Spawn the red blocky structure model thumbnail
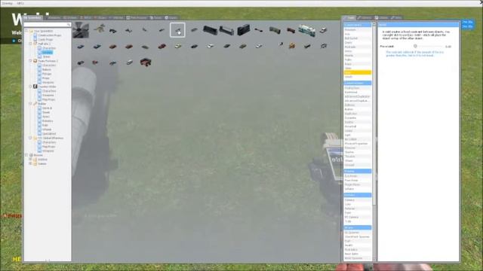Viewport: 483px width, 271px height. point(146,62)
